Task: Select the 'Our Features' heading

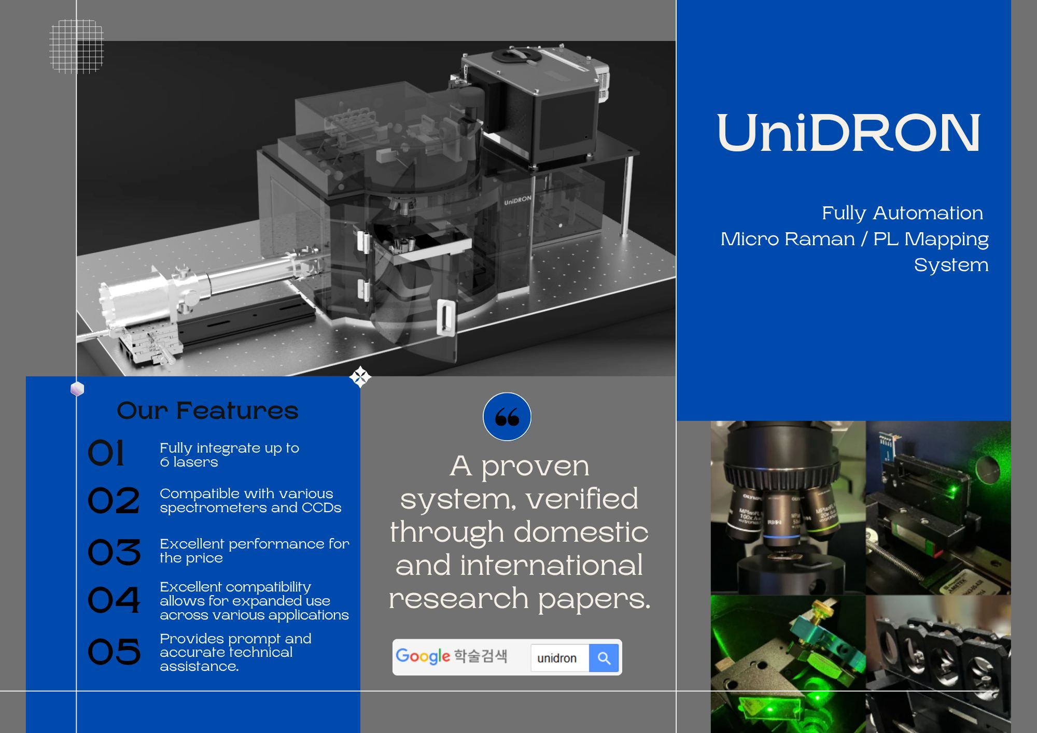Action: click(207, 410)
